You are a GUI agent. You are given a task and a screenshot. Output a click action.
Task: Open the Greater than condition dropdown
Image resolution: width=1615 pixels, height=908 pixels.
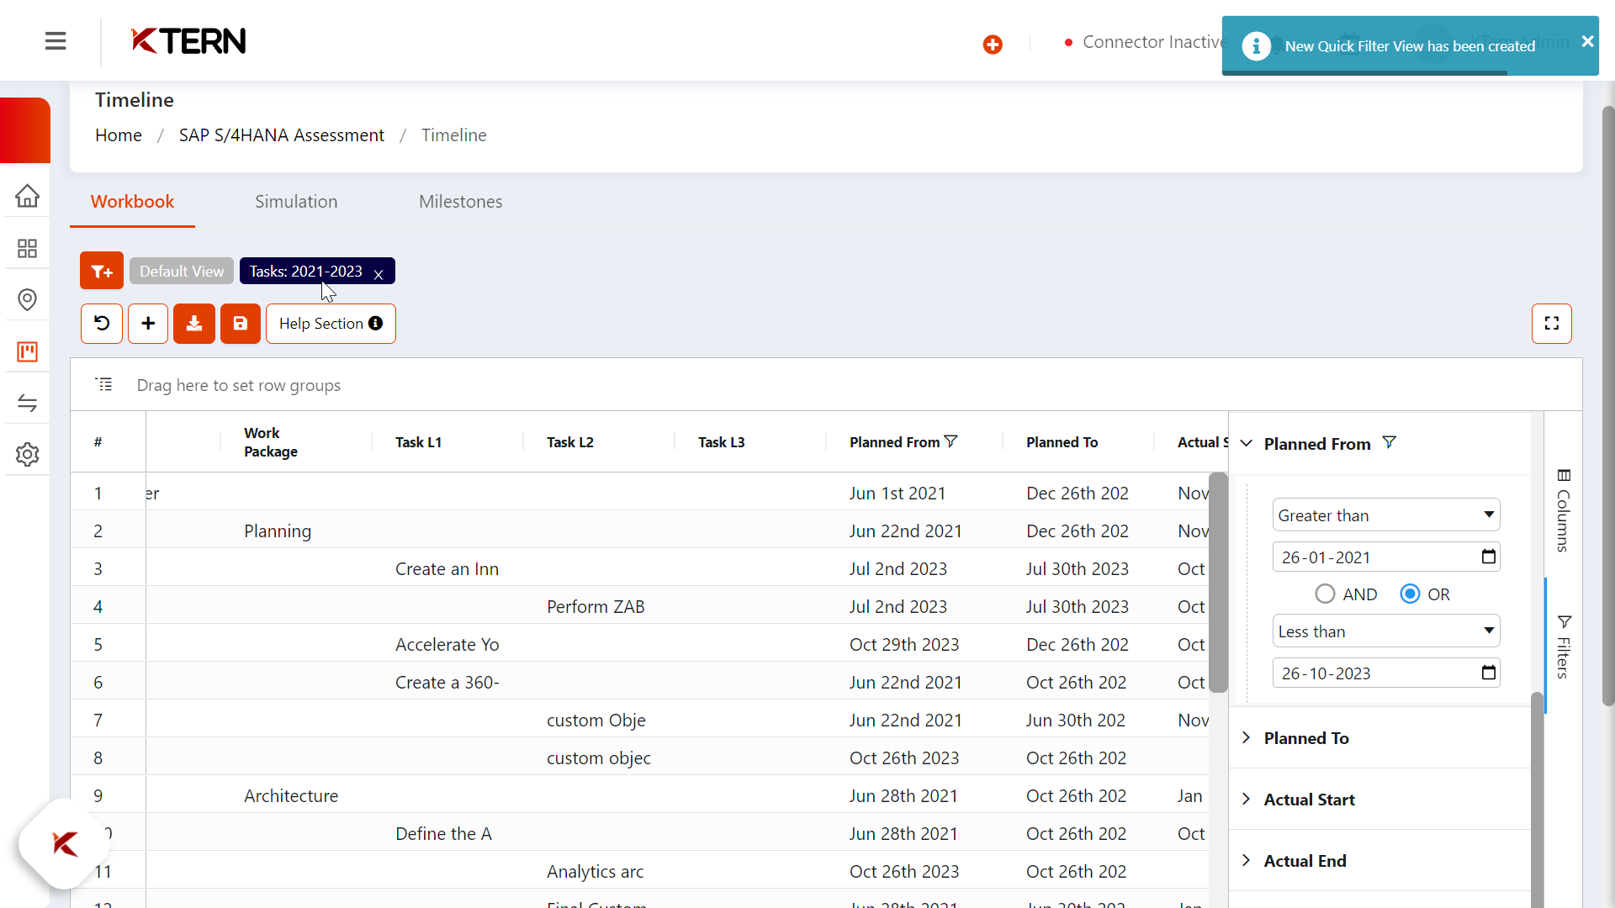1386,515
